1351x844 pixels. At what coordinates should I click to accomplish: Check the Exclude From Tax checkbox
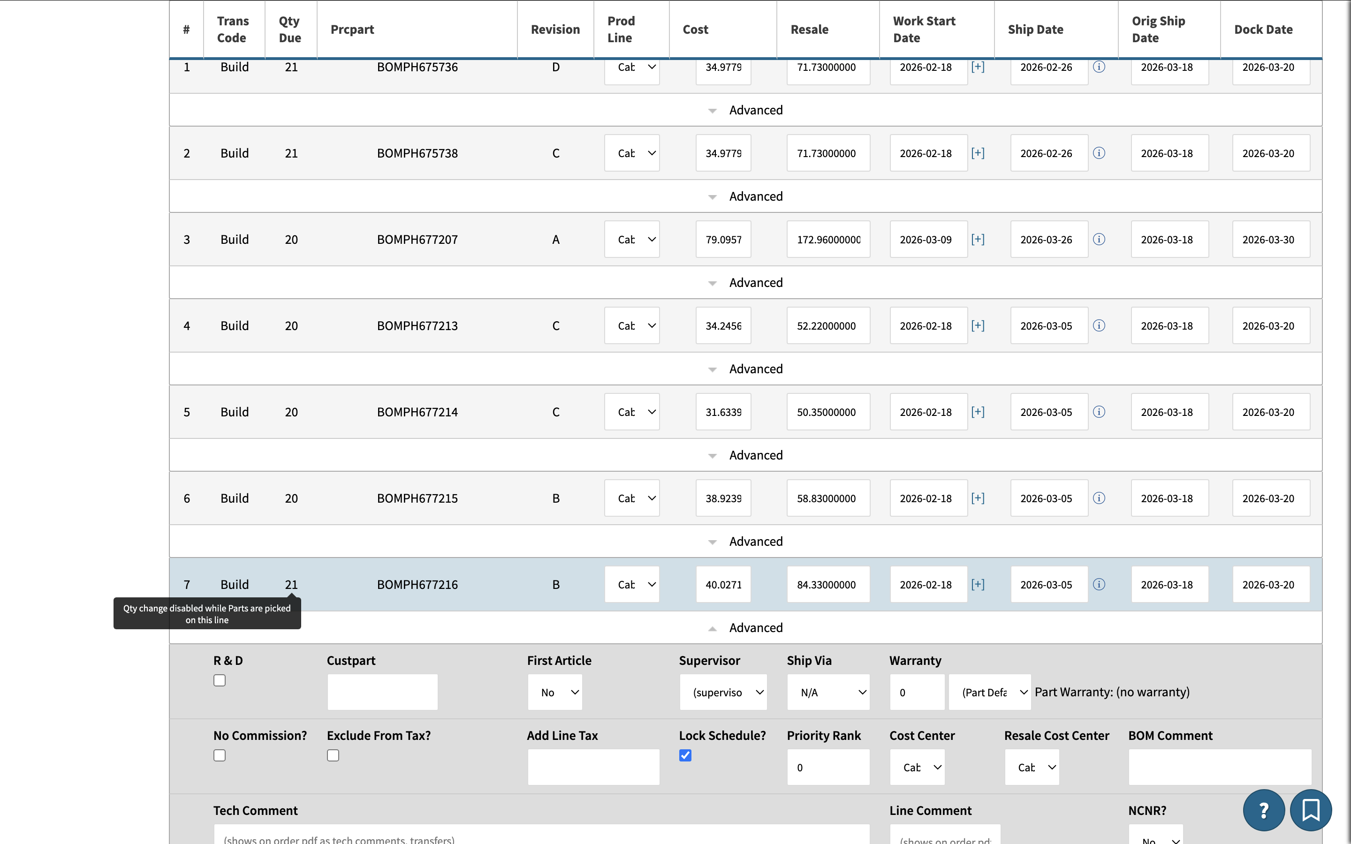coord(333,755)
